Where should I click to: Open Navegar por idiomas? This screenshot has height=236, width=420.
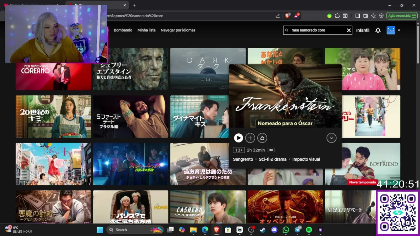(178, 30)
